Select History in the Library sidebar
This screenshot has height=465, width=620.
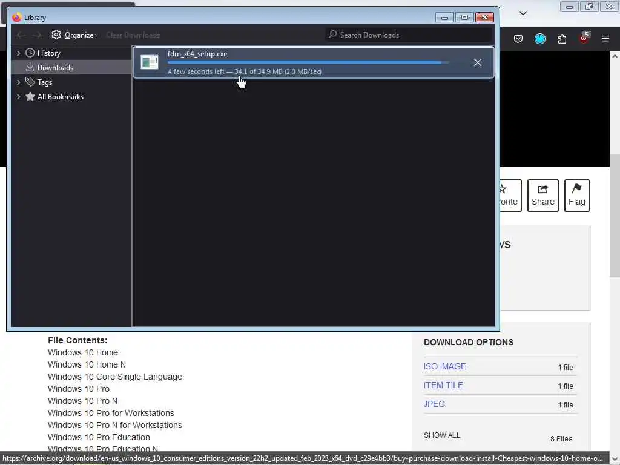48,53
